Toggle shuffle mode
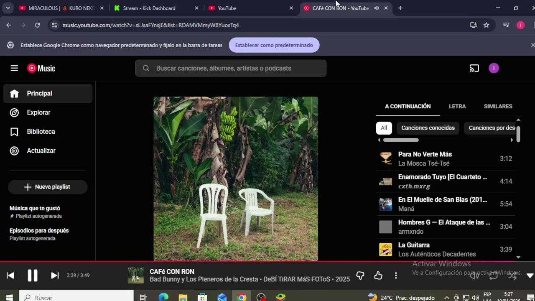 512,275
